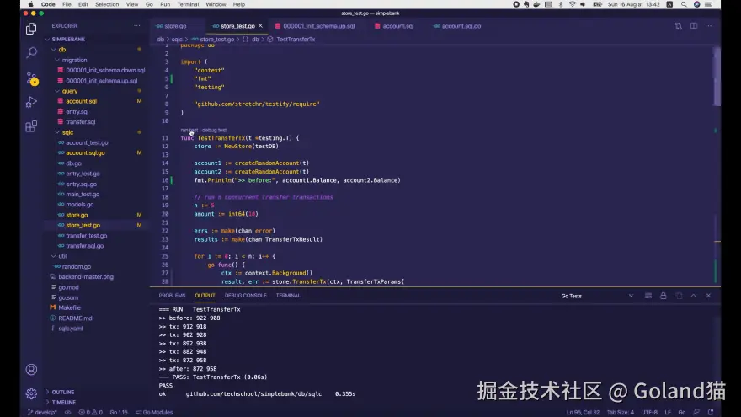Click the feedback icon in status bar

[x=696, y=412]
